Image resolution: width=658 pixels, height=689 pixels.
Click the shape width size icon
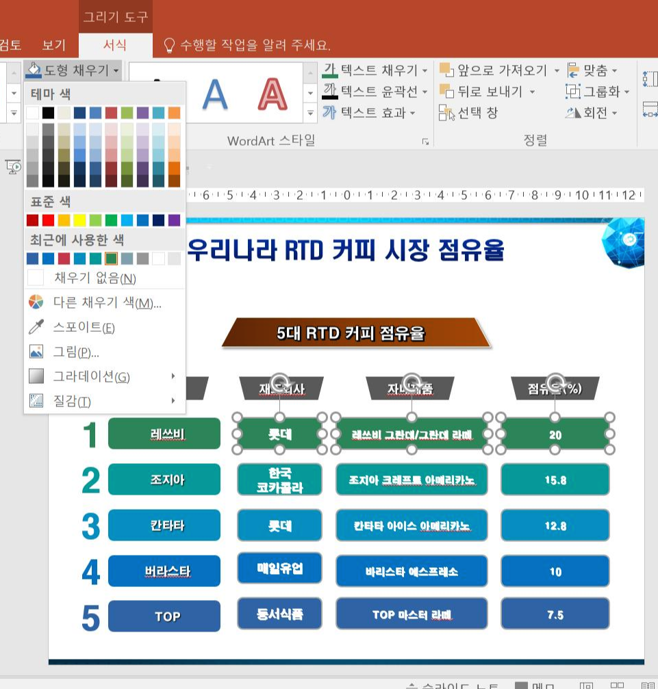(x=650, y=109)
